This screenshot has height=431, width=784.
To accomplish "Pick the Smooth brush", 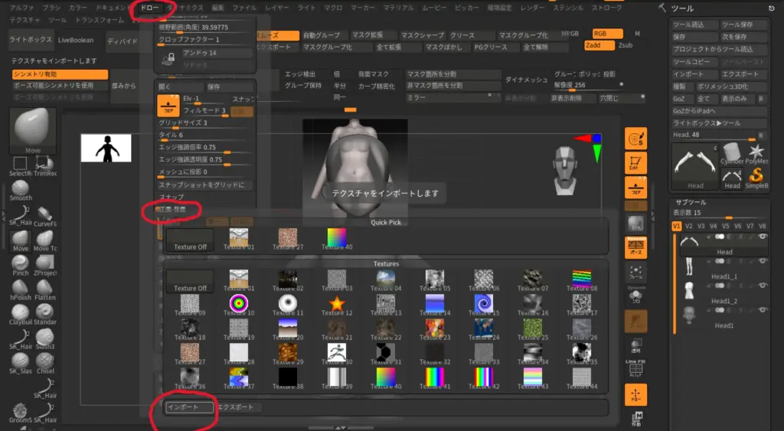I will point(21,191).
